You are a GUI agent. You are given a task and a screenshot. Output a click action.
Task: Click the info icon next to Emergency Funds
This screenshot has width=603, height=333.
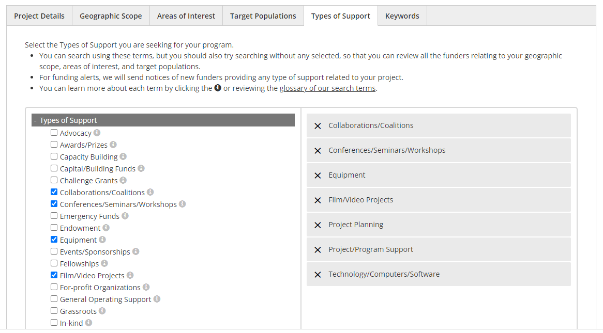(125, 216)
